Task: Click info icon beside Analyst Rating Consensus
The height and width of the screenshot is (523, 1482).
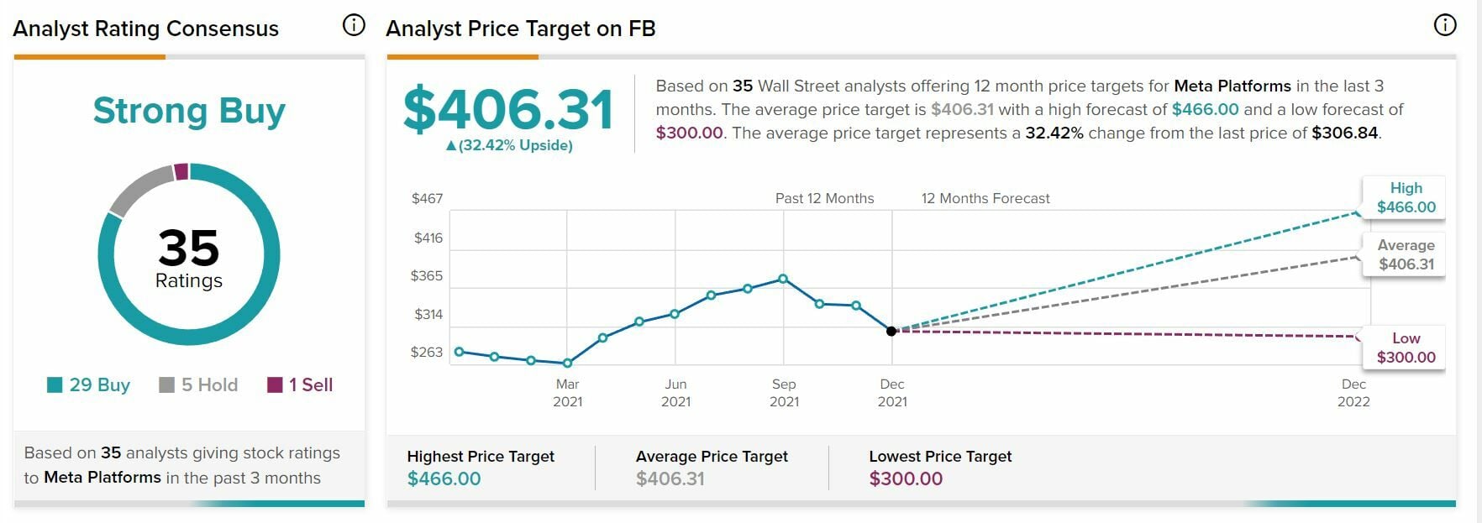Action: (x=354, y=26)
